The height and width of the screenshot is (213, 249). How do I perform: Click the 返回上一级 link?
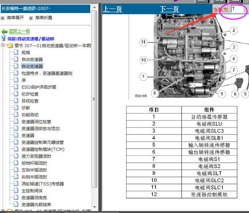(x=19, y=31)
